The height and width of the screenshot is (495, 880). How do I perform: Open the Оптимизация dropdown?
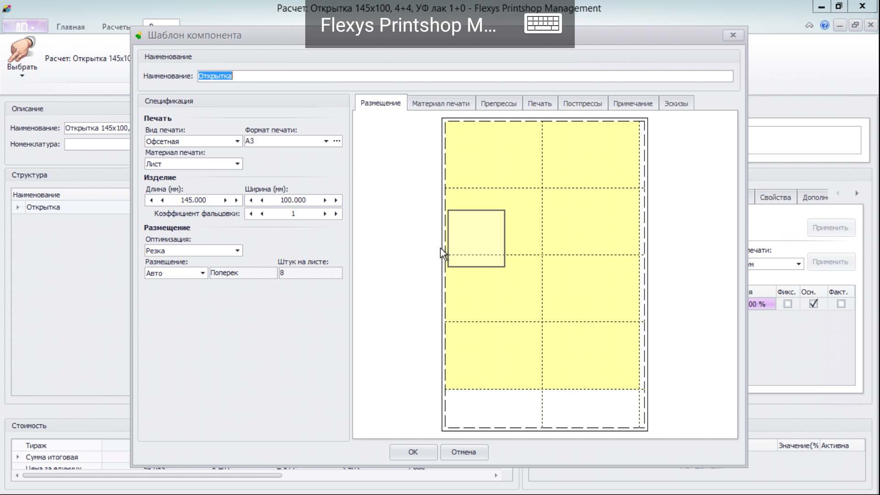click(x=237, y=250)
